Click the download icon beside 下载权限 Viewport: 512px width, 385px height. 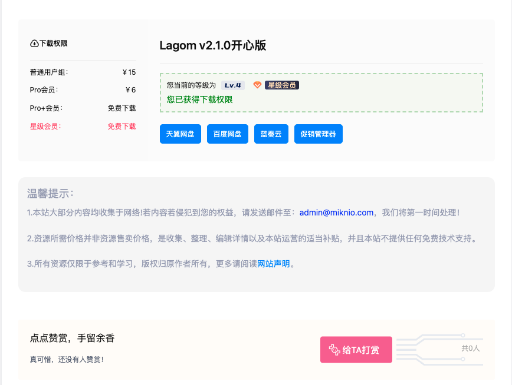point(34,44)
